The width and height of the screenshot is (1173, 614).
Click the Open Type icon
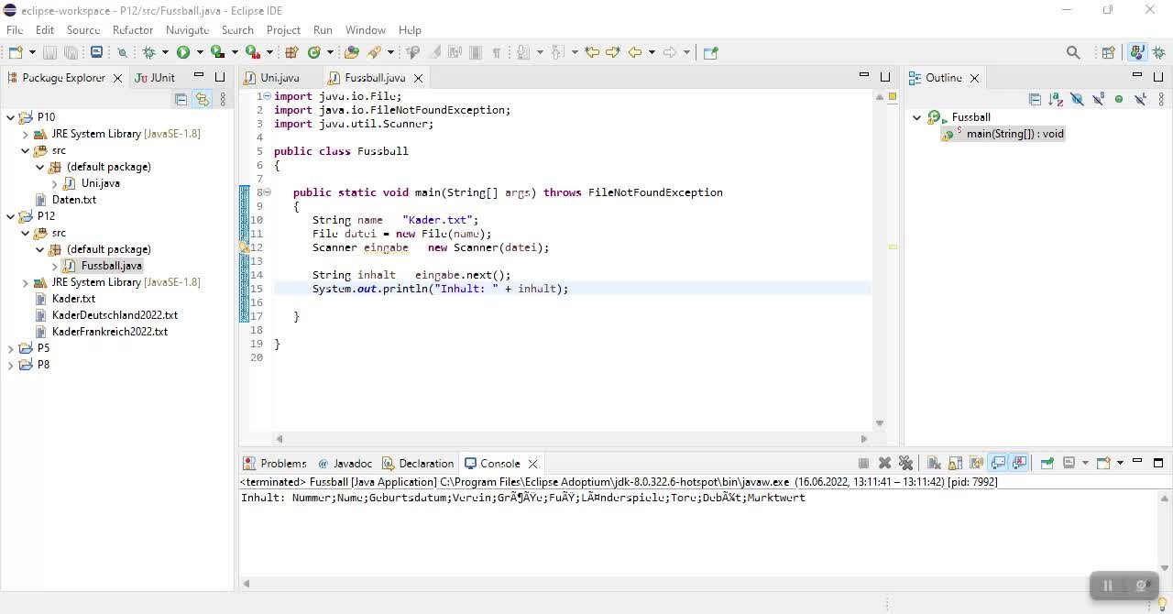point(352,52)
